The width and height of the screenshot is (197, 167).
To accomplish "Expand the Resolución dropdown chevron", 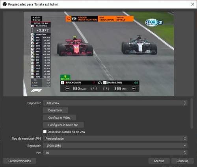I will (x=185, y=146).
